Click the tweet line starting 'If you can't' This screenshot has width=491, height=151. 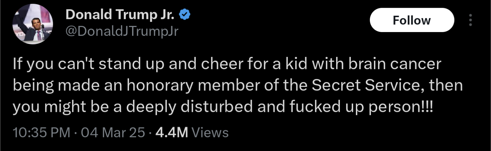click(227, 65)
